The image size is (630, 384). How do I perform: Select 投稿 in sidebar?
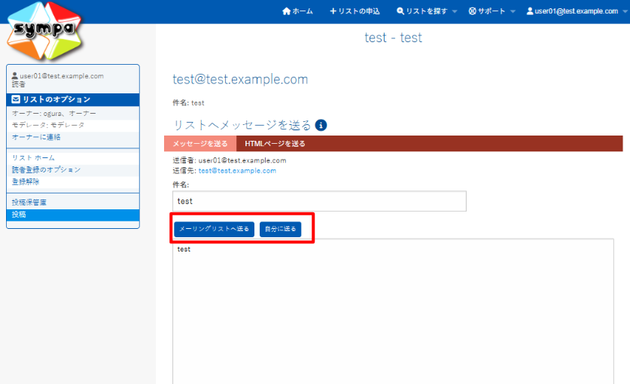(73, 215)
